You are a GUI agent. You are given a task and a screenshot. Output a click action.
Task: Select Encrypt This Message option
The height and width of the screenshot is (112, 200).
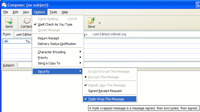click(x=110, y=77)
